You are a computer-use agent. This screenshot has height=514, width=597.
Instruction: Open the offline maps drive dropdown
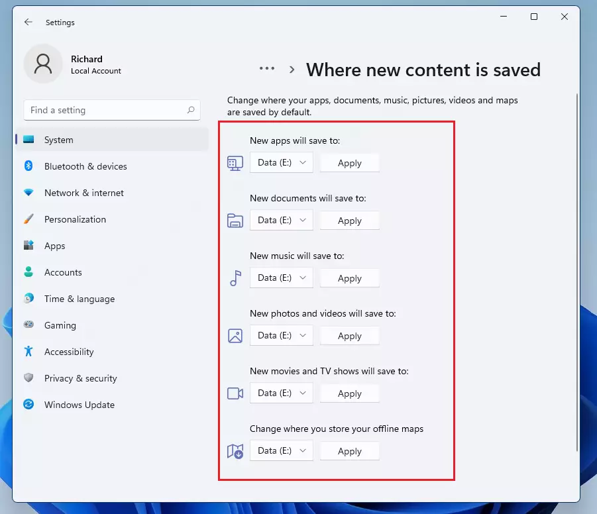[x=282, y=450]
